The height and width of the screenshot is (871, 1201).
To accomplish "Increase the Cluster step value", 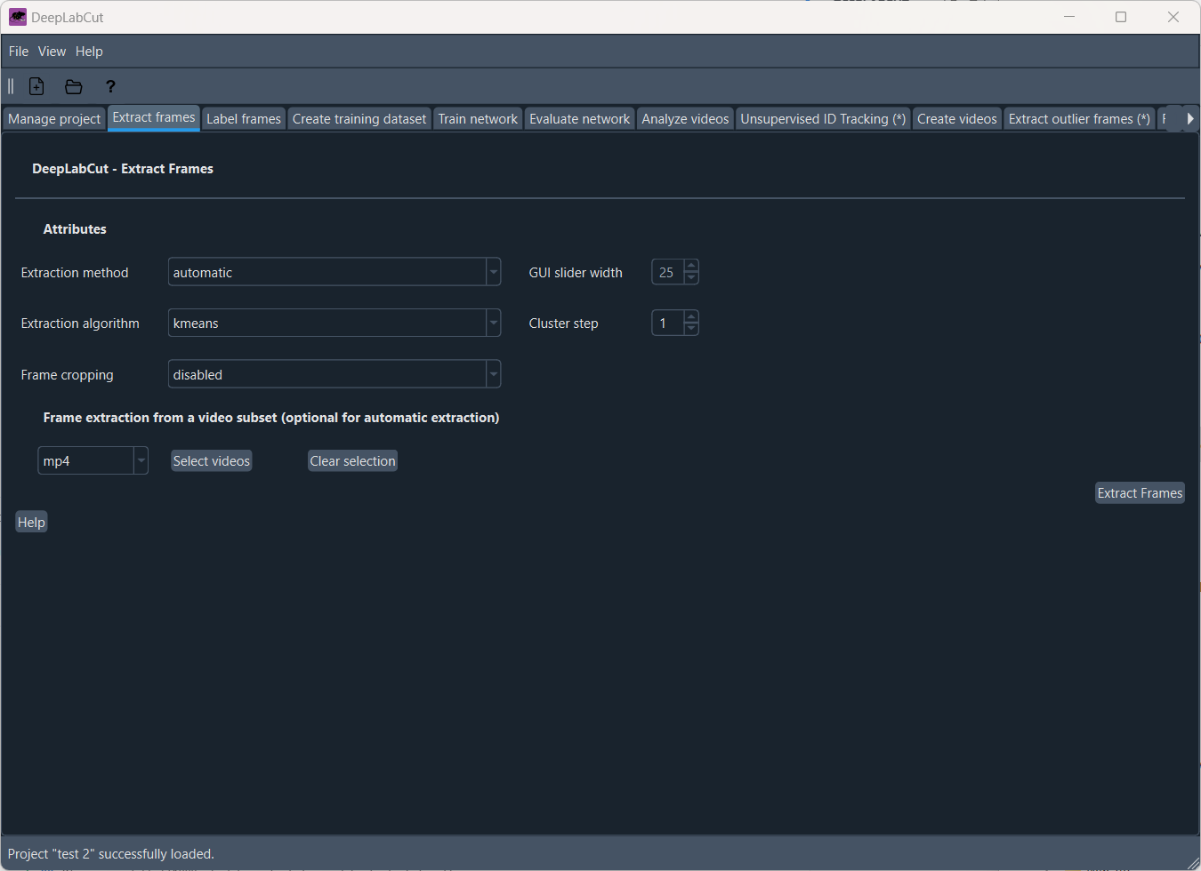I will pyautogui.click(x=691, y=316).
